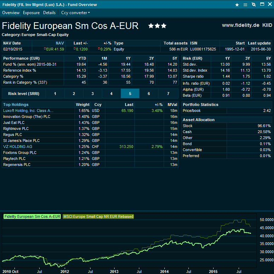This screenshot has height=274, width=274.
Task: Click the Category: Europe Small-Cap Equity text
Action: coord(35,35)
